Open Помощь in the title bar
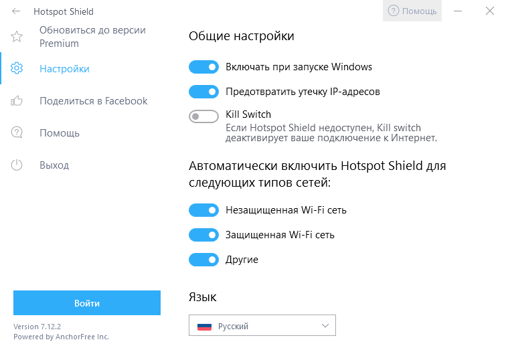 click(412, 11)
